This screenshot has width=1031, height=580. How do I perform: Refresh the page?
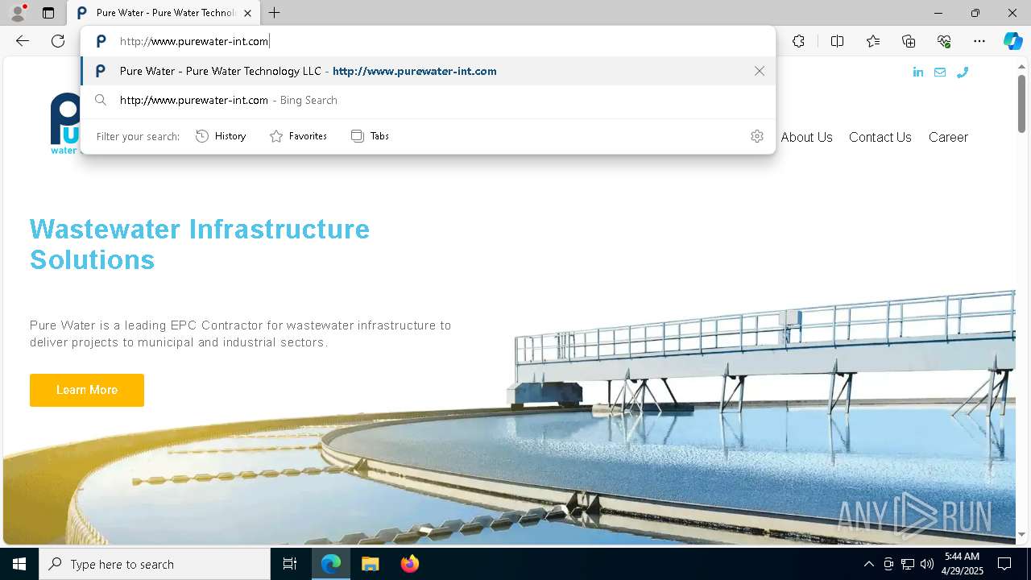pyautogui.click(x=58, y=41)
